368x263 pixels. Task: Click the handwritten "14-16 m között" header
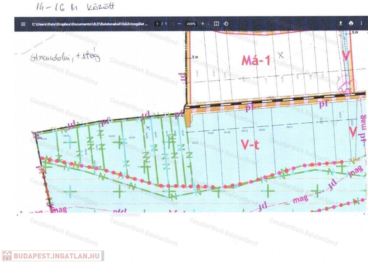[75, 6]
